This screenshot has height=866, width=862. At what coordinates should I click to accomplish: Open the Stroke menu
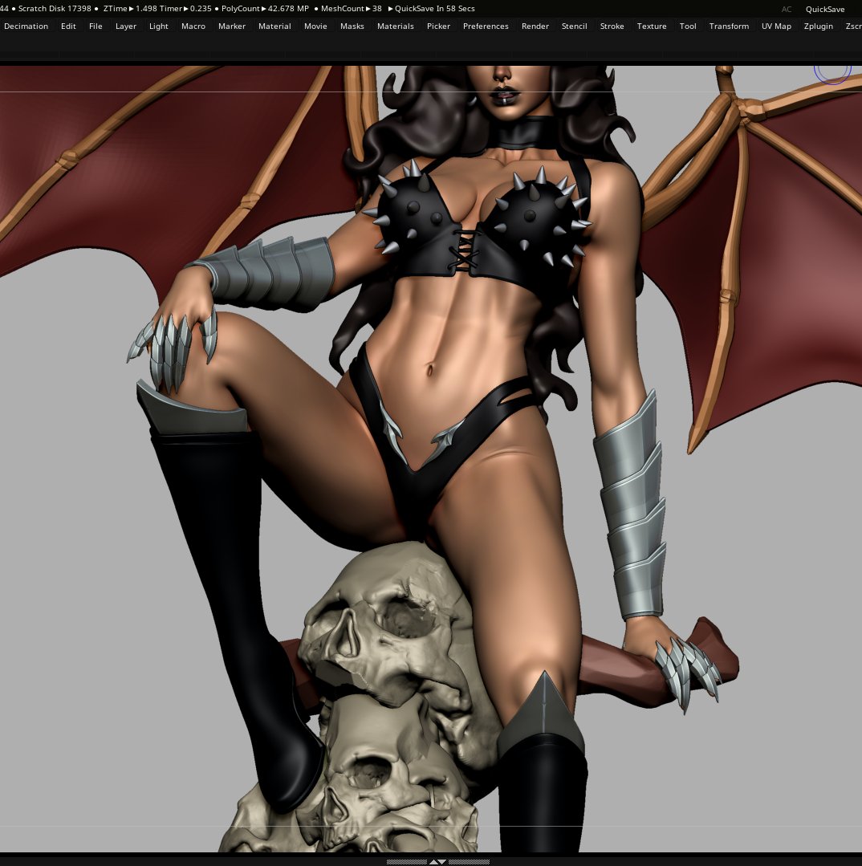612,26
